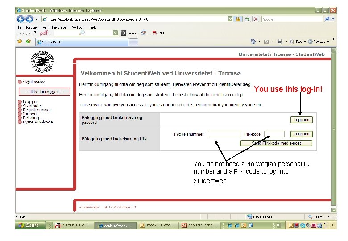Click Send PIN-kode med e-post button
Image resolution: width=348 pixels, height=241 pixels.
tap(276, 143)
